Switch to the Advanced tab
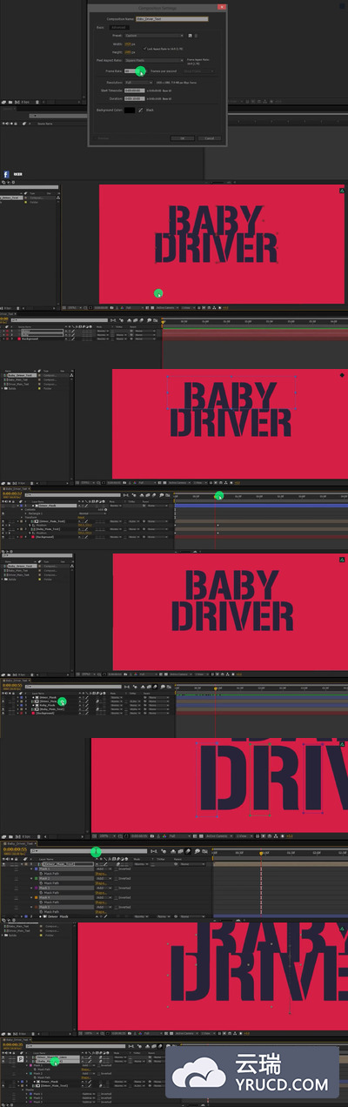This screenshot has width=348, height=1107. tap(117, 27)
